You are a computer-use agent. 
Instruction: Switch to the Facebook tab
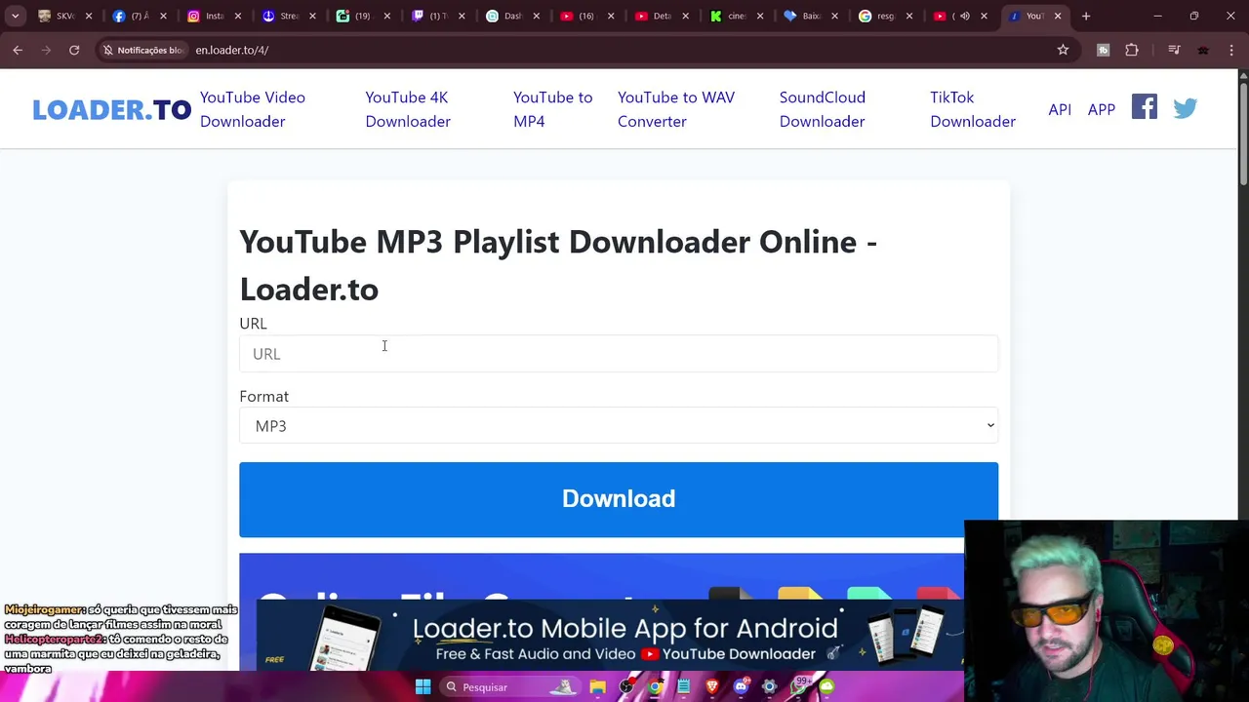(x=140, y=16)
